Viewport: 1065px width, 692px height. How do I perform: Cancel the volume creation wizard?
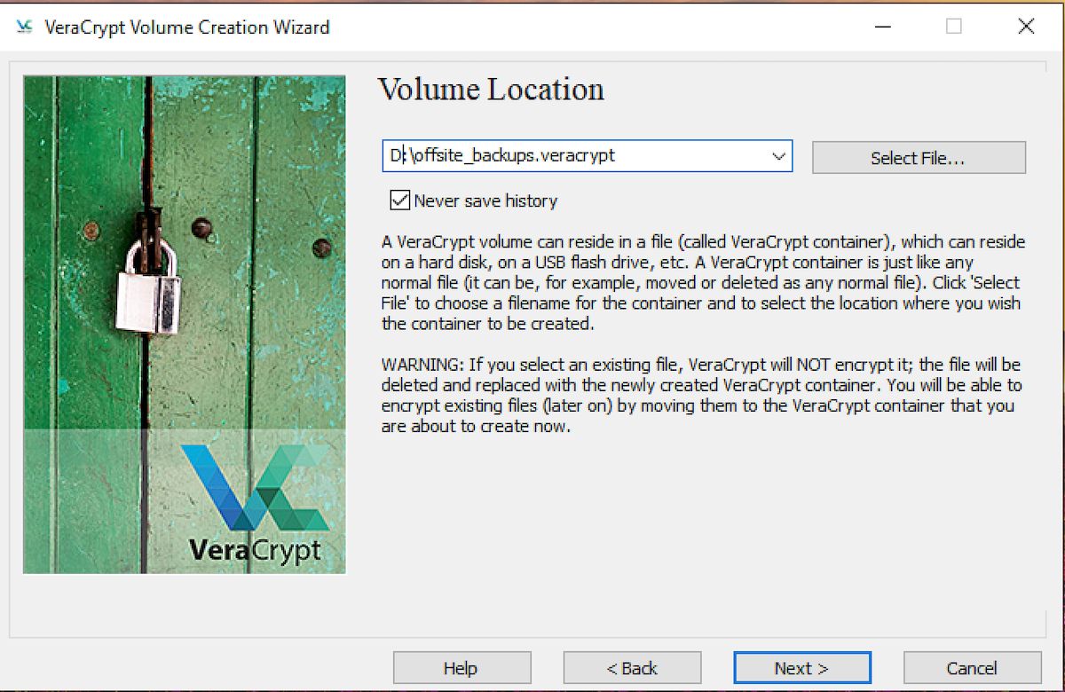972,668
